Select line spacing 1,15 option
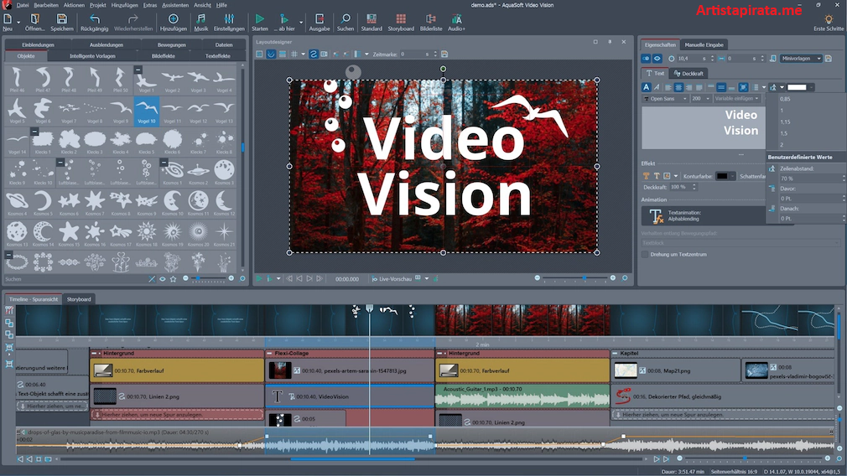 785,122
